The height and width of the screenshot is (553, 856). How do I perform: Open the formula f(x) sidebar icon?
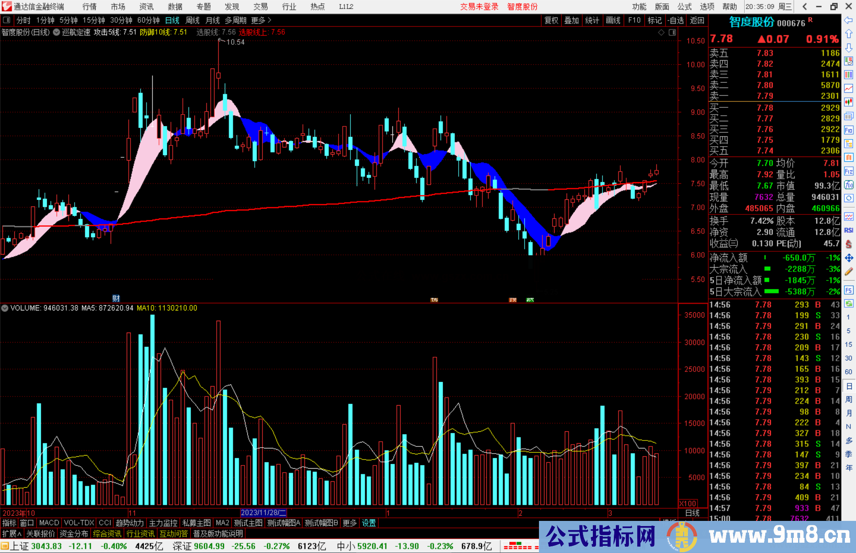pyautogui.click(x=848, y=185)
